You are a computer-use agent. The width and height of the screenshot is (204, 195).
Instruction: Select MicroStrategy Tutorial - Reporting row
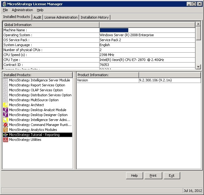pos(37,135)
